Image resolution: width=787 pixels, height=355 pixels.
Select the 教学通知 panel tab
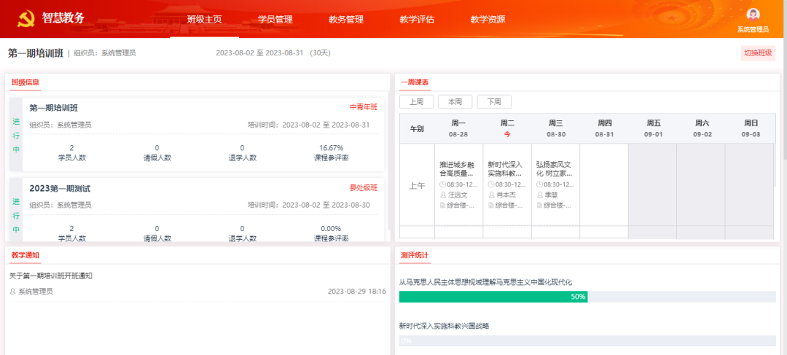click(25, 255)
